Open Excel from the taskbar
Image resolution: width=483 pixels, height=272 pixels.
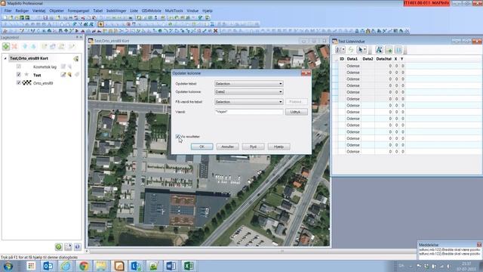click(x=189, y=266)
